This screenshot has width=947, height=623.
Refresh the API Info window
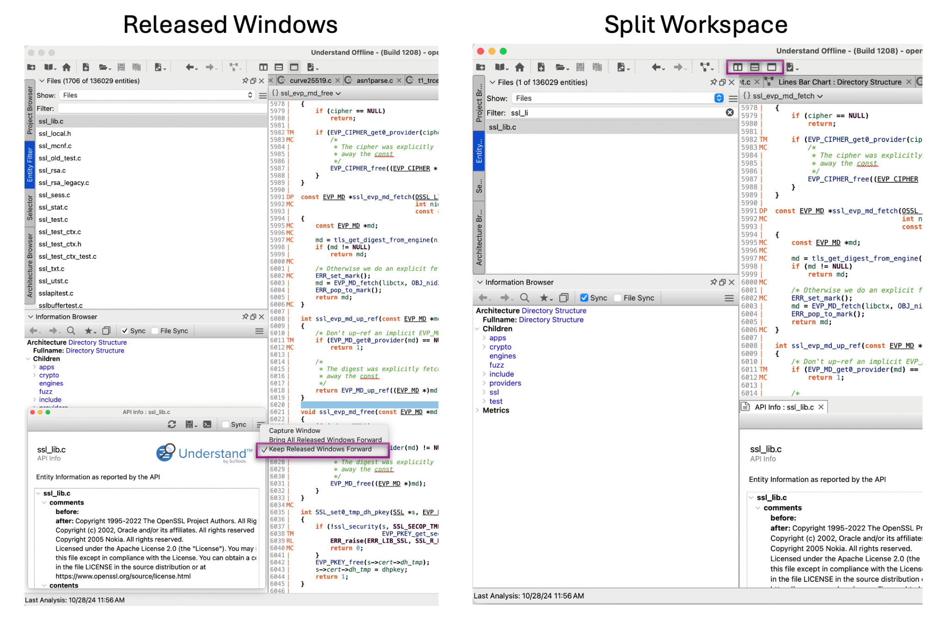(172, 425)
